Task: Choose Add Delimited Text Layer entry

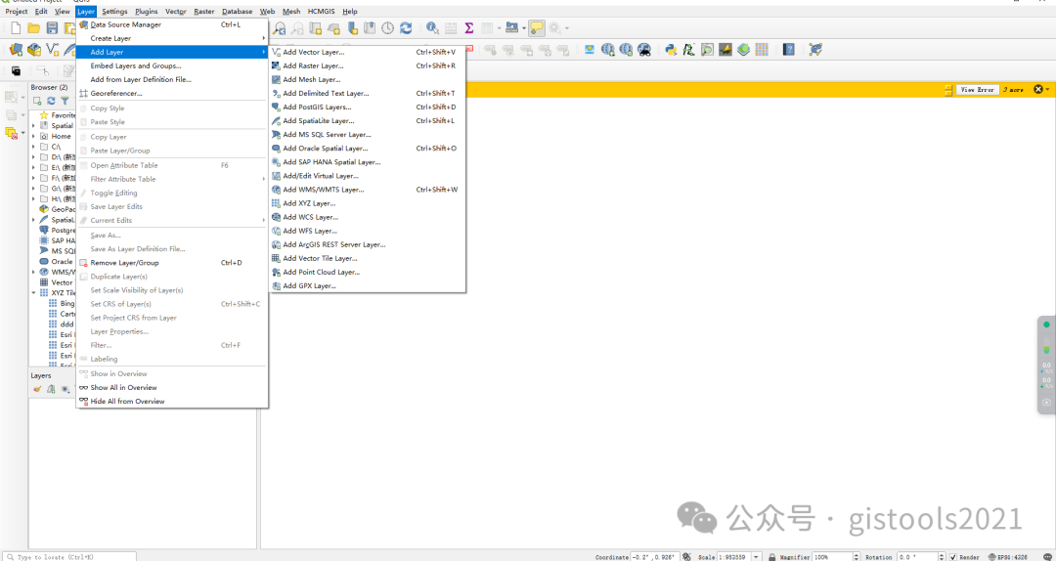Action: click(367, 94)
